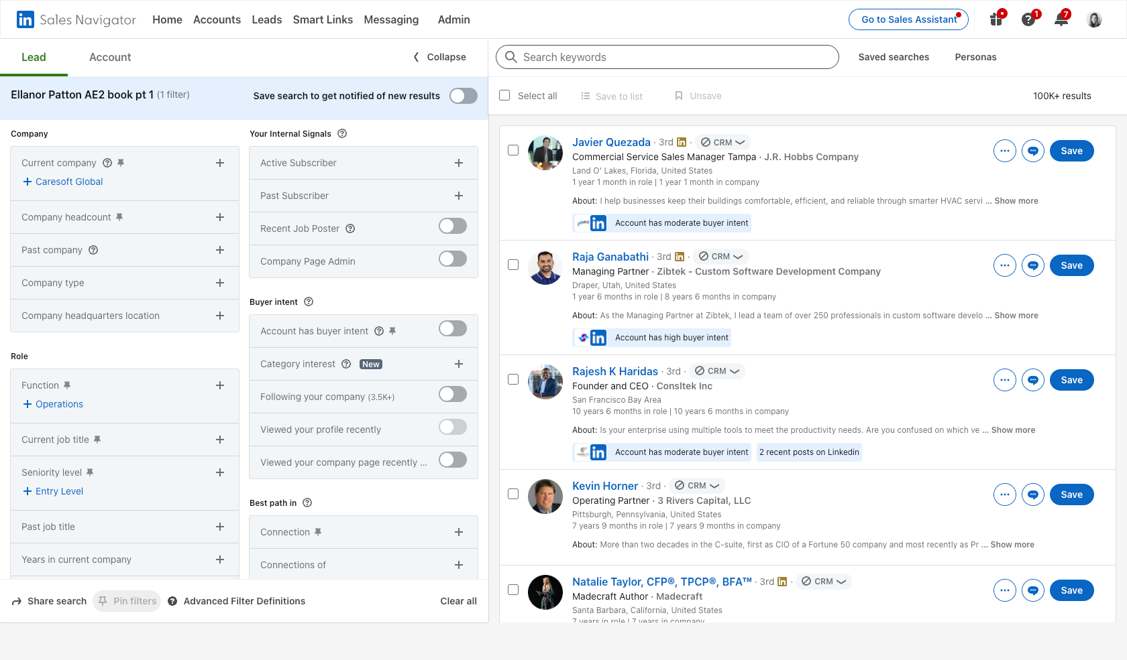Viewport: 1127px width, 660px height.
Task: Toggle Account has buyer intent switch
Action: pyautogui.click(x=453, y=328)
